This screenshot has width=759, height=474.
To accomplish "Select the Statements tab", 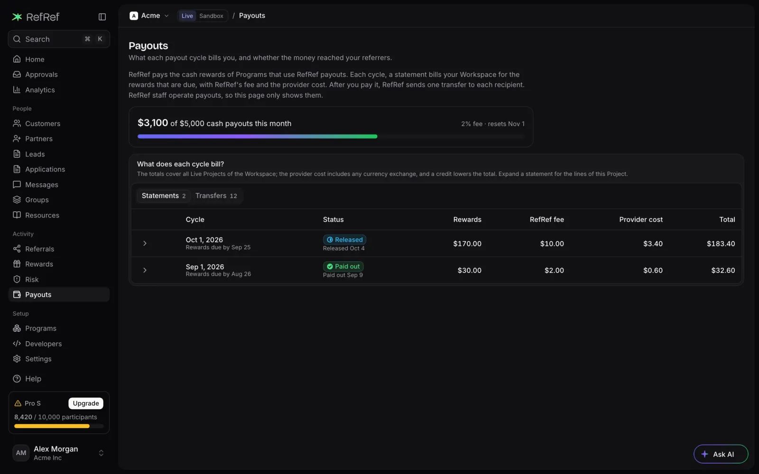I will [x=164, y=196].
